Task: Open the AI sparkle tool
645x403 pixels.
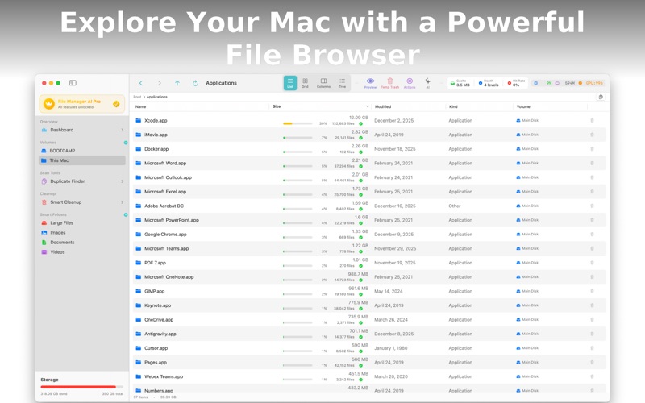Action: (x=428, y=83)
